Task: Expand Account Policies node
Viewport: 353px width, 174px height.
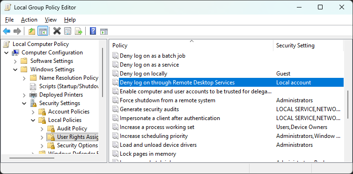Action: 33,112
